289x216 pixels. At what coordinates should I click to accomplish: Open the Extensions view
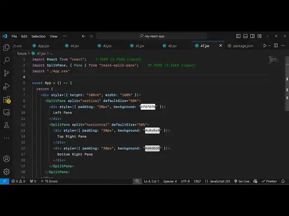point(7,99)
